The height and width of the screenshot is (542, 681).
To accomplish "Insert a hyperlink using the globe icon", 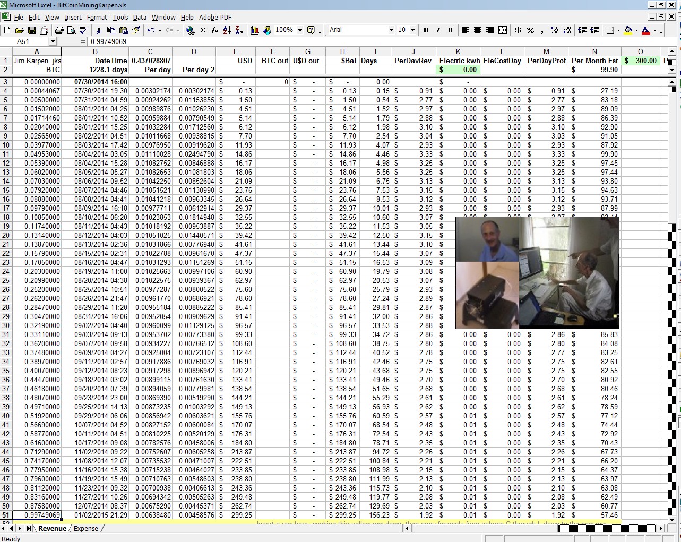I will (x=191, y=30).
